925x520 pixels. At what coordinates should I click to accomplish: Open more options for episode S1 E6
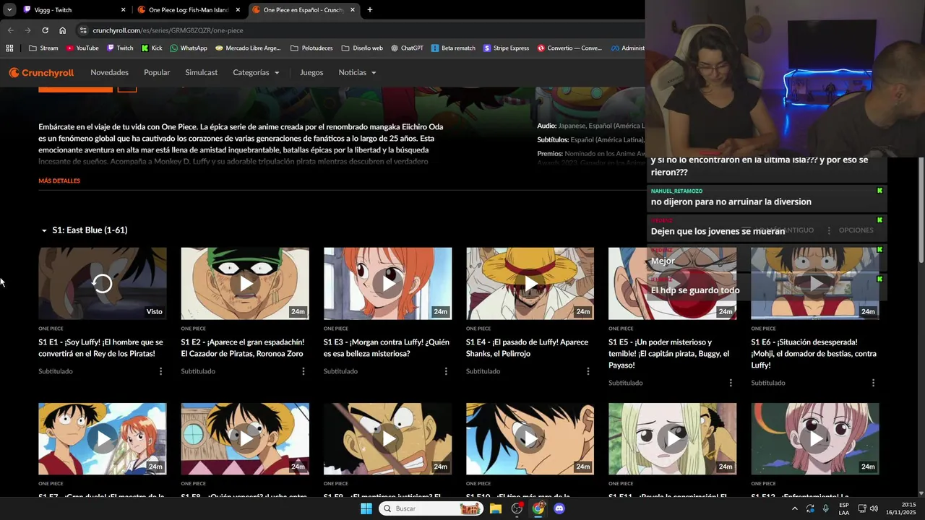[x=873, y=383]
